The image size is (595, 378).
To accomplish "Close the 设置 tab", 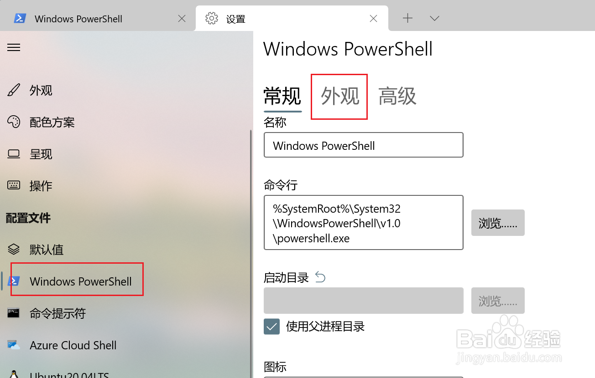I will [373, 19].
